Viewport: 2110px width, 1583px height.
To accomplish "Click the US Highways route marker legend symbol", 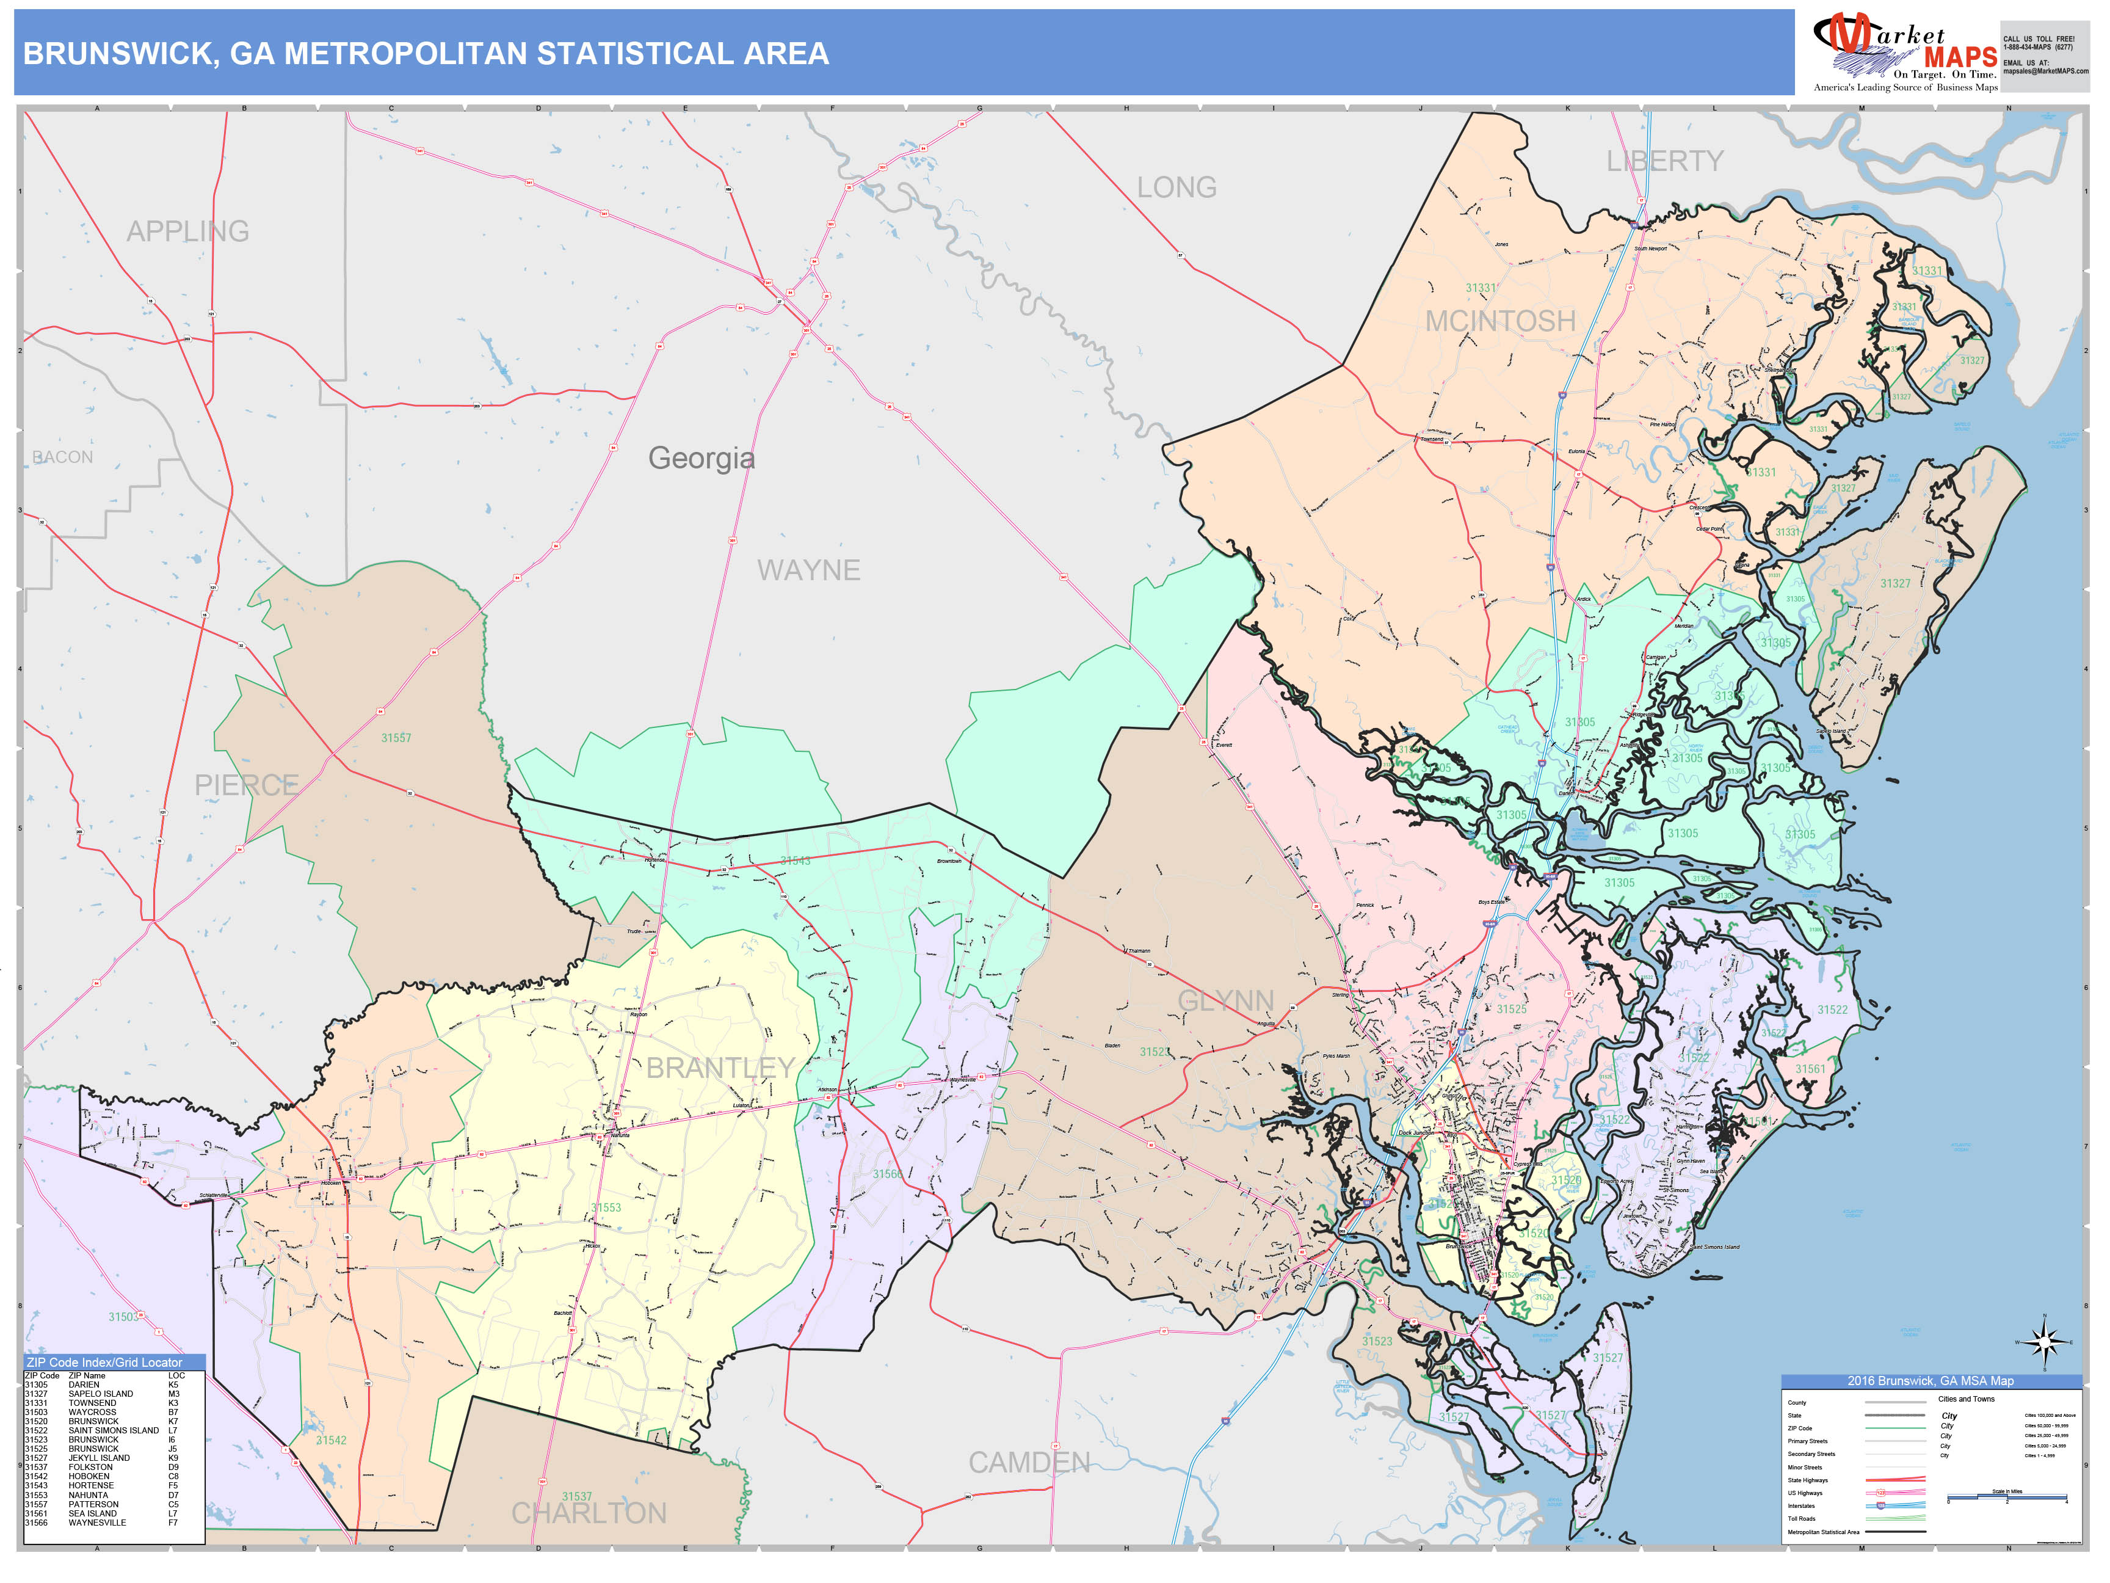I will pyautogui.click(x=1882, y=1493).
